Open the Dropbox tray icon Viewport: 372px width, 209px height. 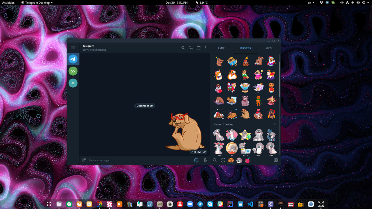(322, 2)
